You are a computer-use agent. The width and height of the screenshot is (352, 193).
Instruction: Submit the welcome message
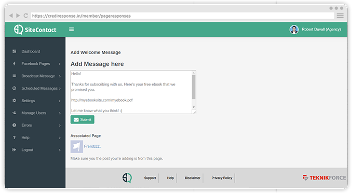pos(83,120)
